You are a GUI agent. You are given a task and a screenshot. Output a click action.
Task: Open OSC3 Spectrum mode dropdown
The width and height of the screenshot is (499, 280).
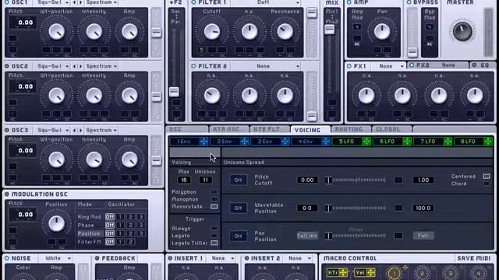point(101,130)
